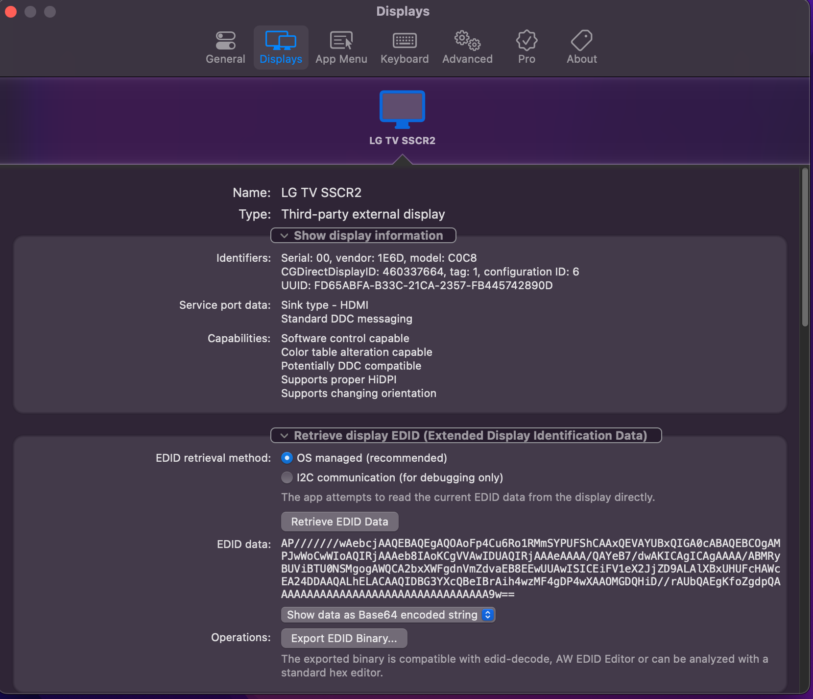Click the UUID identifier line
Viewport: 813px width, 699px height.
click(x=417, y=285)
